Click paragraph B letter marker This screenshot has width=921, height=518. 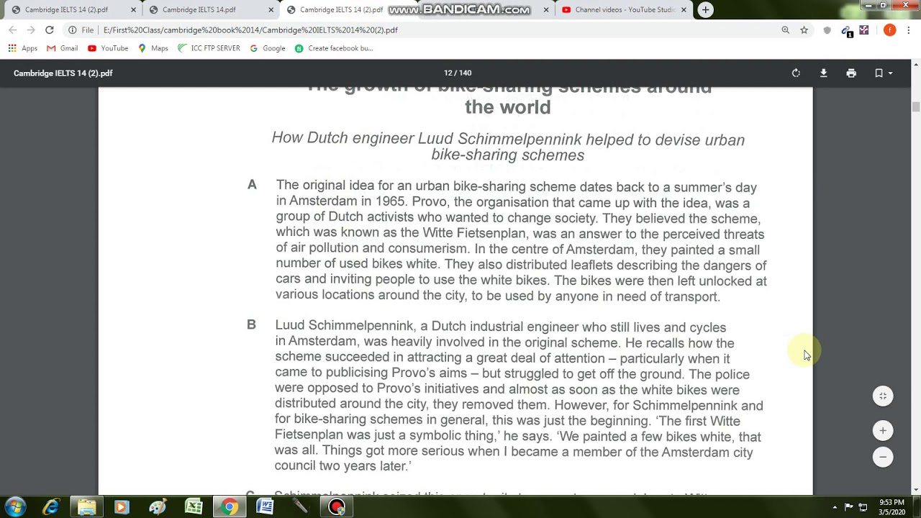[x=251, y=324]
